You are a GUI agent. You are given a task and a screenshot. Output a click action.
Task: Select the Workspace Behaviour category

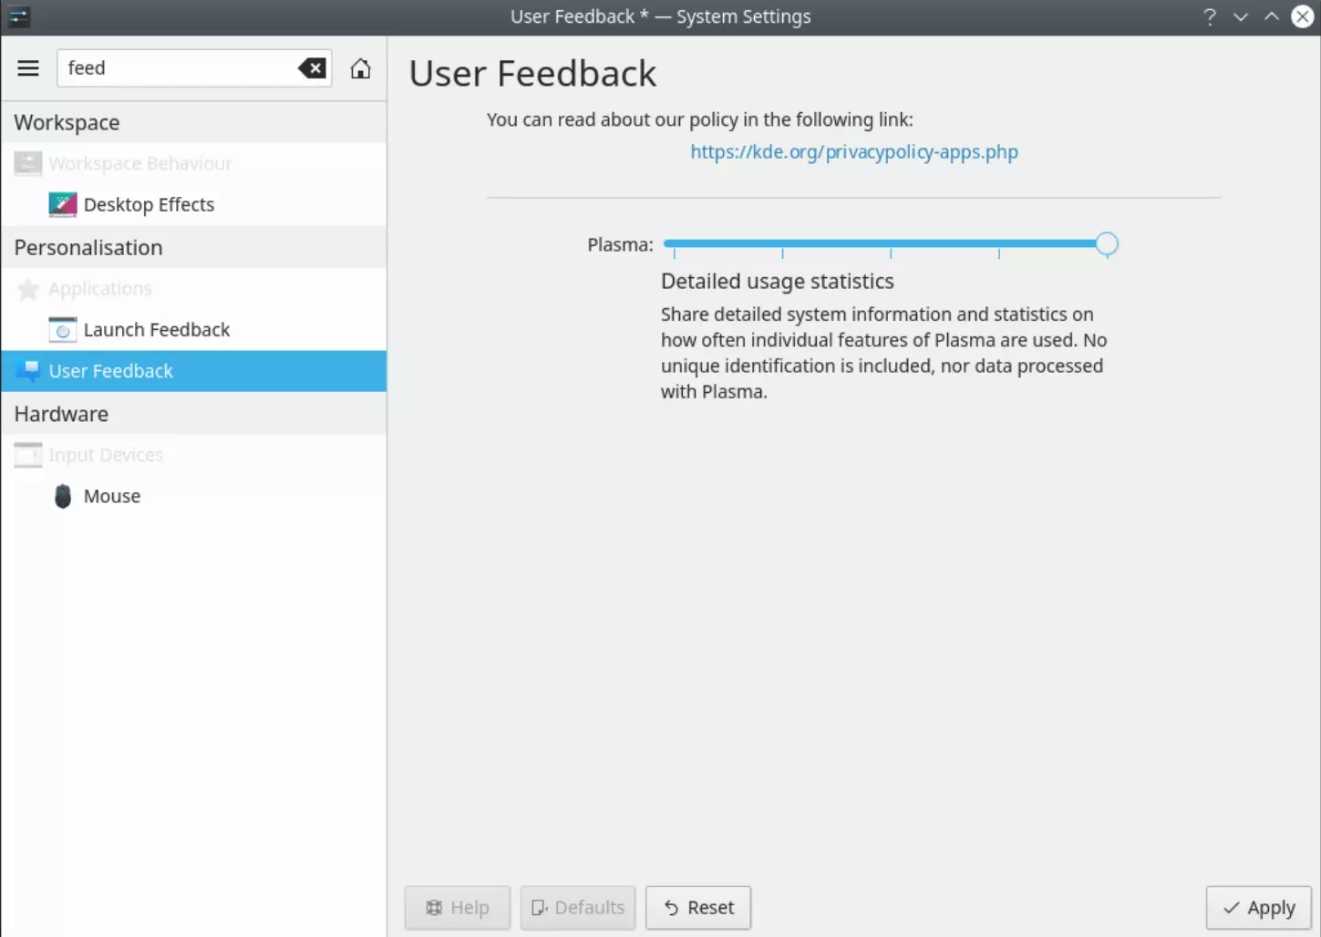coord(194,163)
